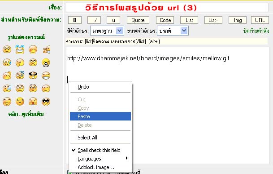Viewport: 273px width, 174px height.
Task: Insert the crying-laughing emoticon with blue tears
Action: click(20, 49)
